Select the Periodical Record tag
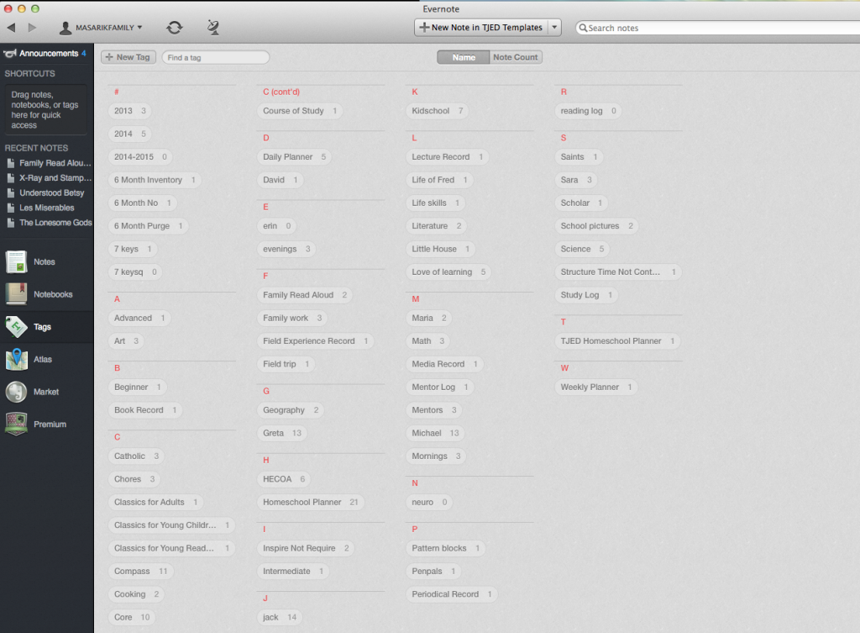The width and height of the screenshot is (860, 633). tap(452, 594)
